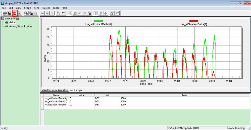Click the Period column header

click(185, 95)
